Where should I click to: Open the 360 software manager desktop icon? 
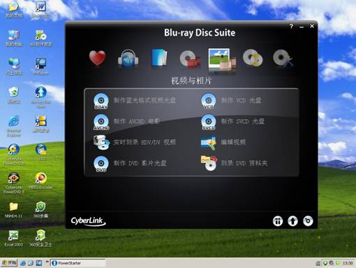coord(41,38)
